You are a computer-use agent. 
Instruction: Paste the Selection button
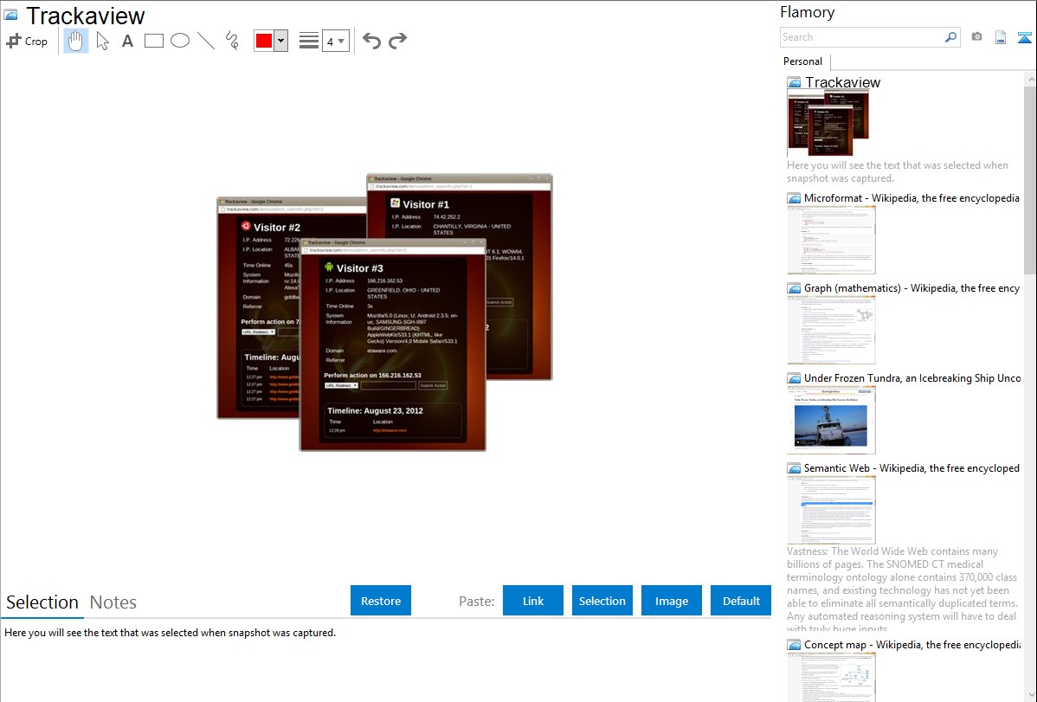point(602,601)
